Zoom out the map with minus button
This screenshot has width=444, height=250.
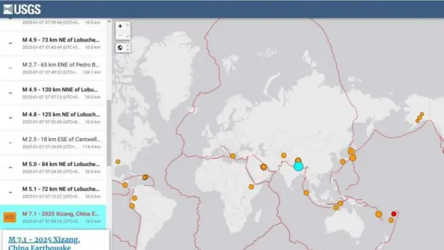click(120, 35)
